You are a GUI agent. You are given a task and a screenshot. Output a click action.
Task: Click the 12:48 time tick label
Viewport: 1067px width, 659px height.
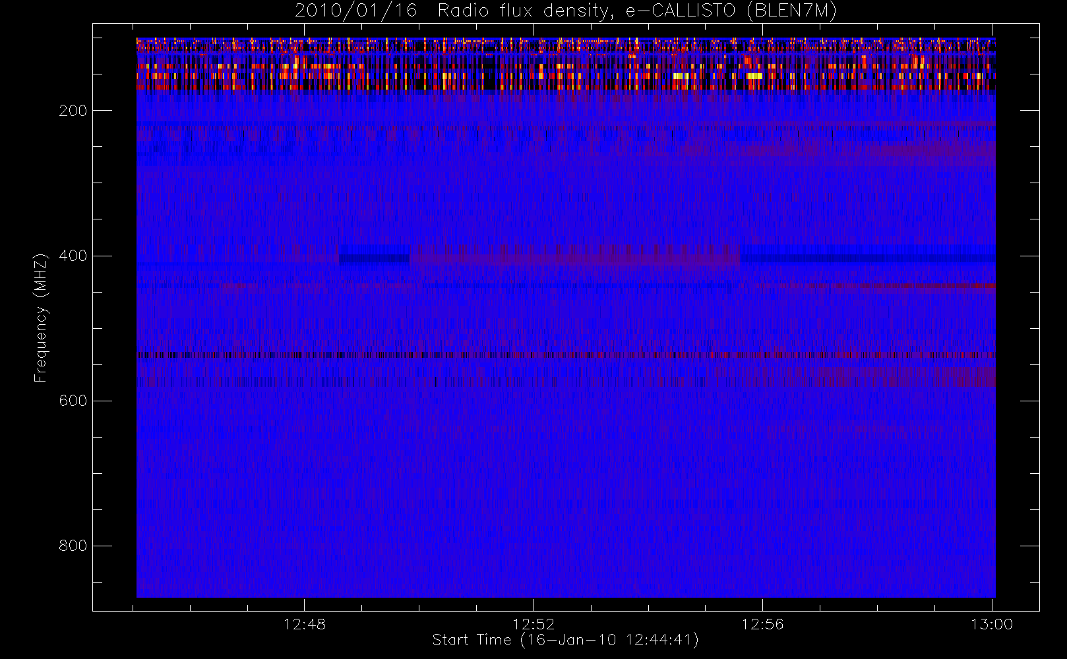coord(305,624)
